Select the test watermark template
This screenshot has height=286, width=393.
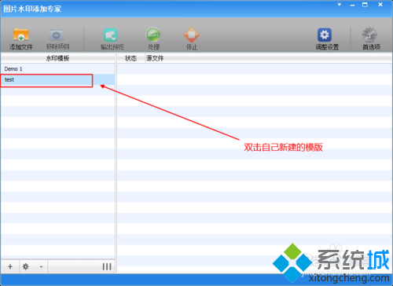coord(57,79)
